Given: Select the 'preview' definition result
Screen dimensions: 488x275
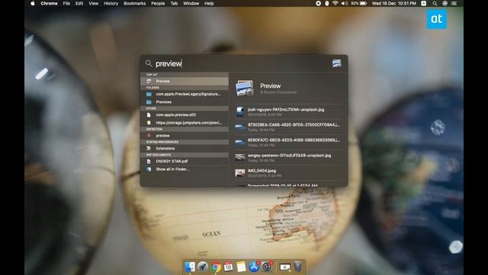Looking at the screenshot, I should click(185, 136).
